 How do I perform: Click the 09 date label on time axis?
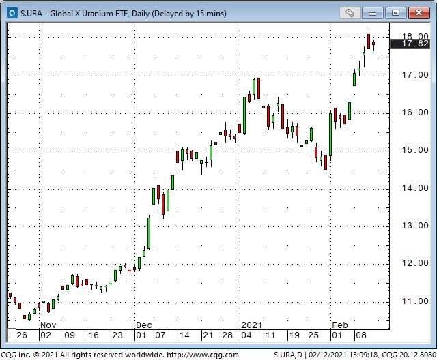point(70,335)
